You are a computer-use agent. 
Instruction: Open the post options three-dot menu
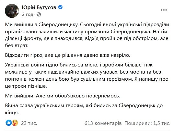[x=164, y=10]
